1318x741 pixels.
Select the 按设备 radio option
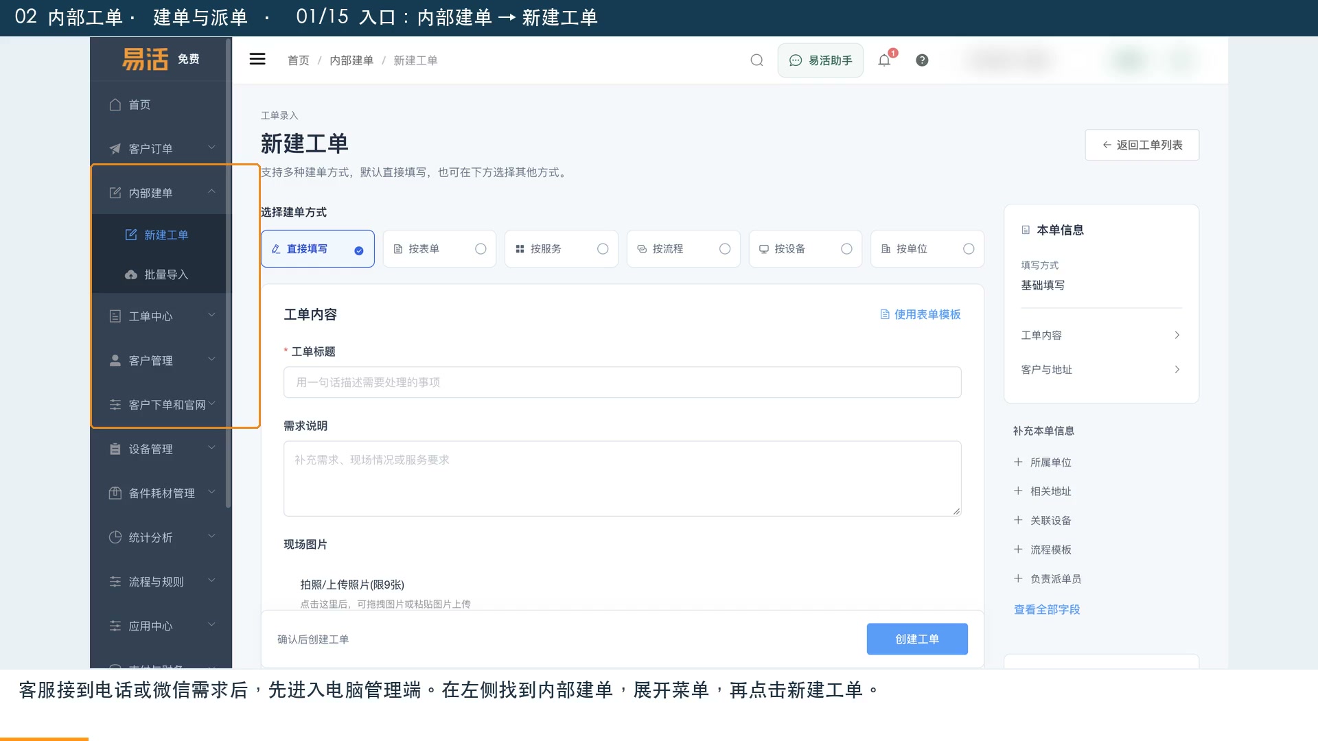point(805,249)
